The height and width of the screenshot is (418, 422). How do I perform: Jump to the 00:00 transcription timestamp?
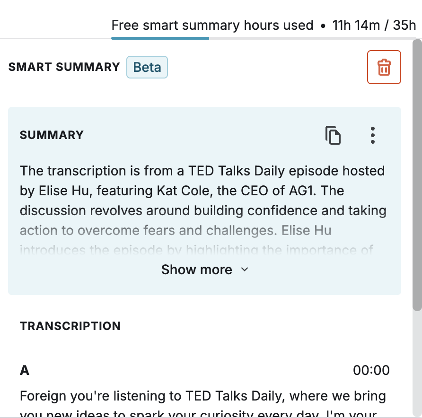[x=371, y=370]
